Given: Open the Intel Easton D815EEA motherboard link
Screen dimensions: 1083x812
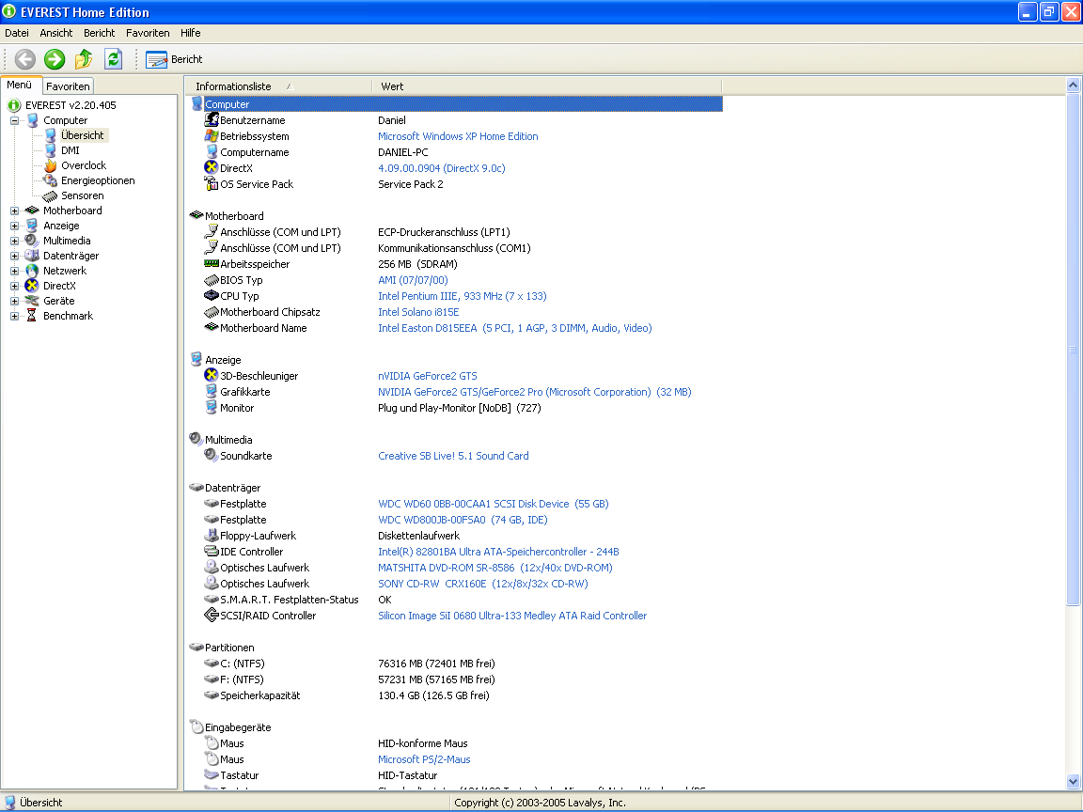Looking at the screenshot, I should click(514, 328).
